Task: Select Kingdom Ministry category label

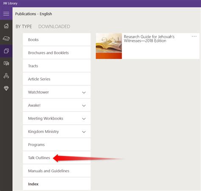Action: tap(43, 132)
